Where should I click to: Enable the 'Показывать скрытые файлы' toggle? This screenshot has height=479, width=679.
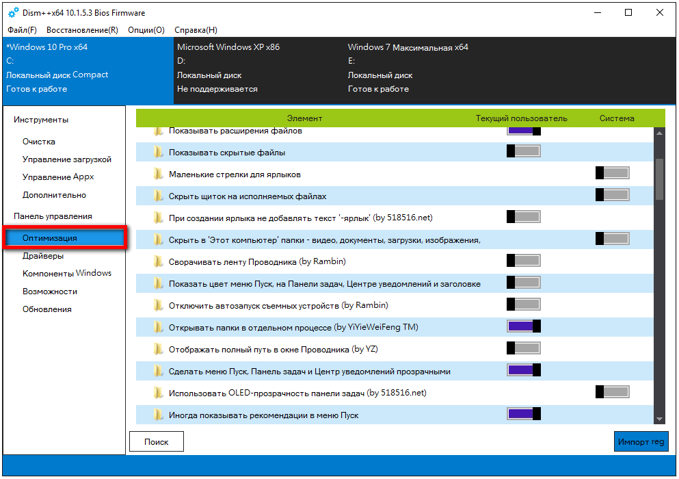[x=524, y=151]
